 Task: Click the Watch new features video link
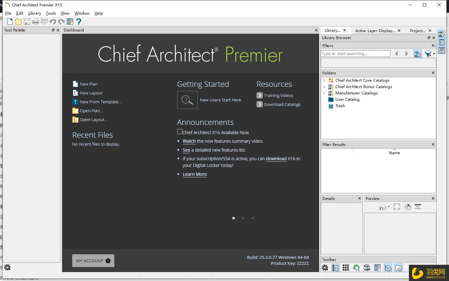click(x=189, y=141)
